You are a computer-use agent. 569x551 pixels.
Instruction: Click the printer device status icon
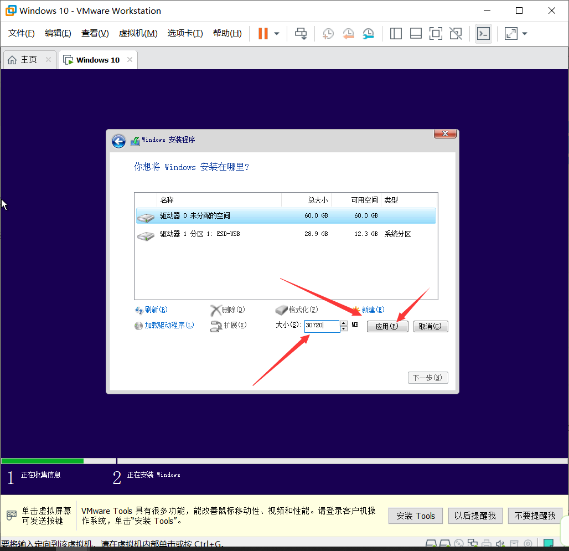pyautogui.click(x=487, y=543)
